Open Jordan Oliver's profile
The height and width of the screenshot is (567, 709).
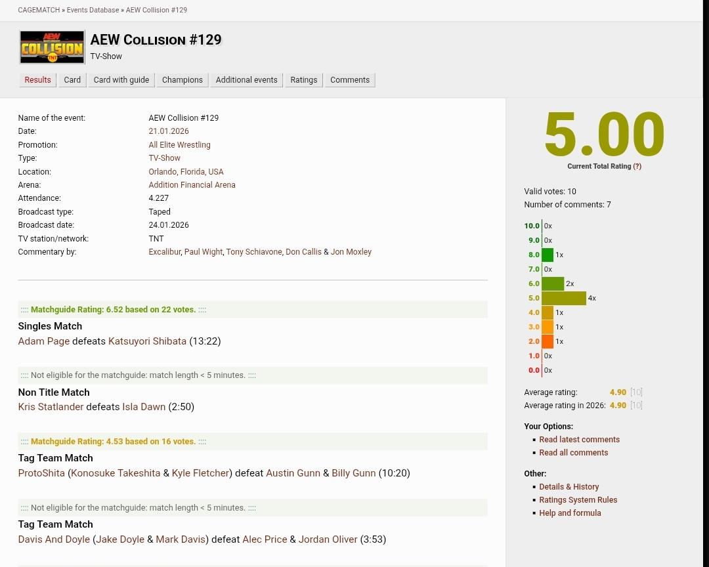pos(328,539)
